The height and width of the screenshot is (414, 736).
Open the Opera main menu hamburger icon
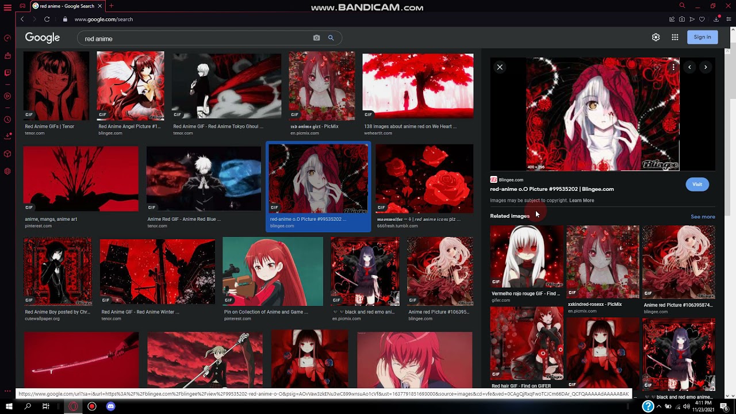coord(7,7)
